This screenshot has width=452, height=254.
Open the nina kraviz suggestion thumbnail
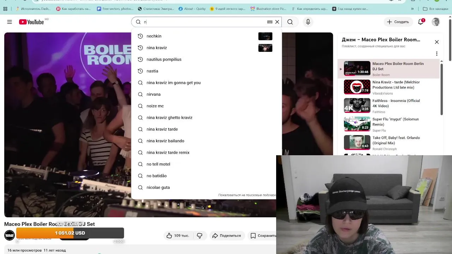click(x=265, y=48)
